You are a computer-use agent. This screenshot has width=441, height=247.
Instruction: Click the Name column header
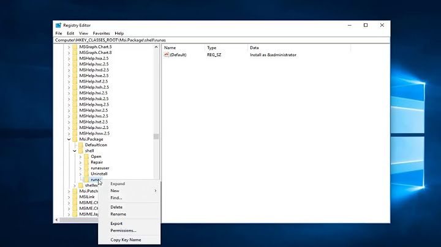[184, 48]
